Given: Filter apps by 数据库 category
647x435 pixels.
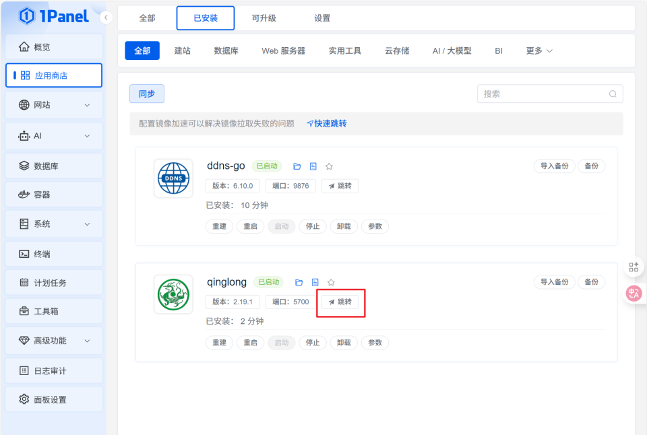Looking at the screenshot, I should pyautogui.click(x=226, y=51).
